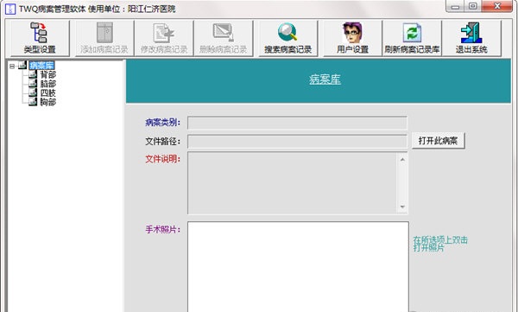This screenshot has height=312, width=518.
Task: Select 胸部 category in tree
Action: 48,102
